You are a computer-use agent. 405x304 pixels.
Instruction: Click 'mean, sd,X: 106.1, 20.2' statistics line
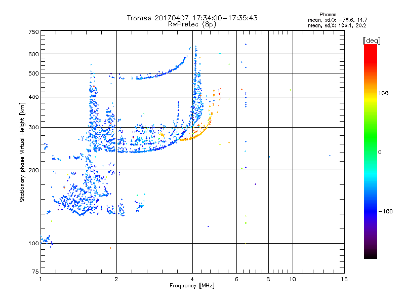coord(337,25)
